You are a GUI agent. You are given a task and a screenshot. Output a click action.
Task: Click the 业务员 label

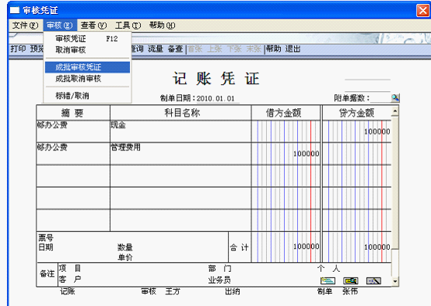point(219,280)
